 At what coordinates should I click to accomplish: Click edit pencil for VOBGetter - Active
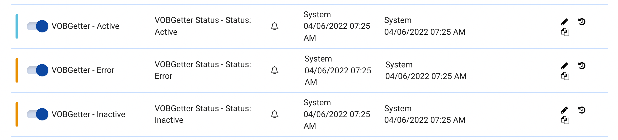tap(564, 22)
